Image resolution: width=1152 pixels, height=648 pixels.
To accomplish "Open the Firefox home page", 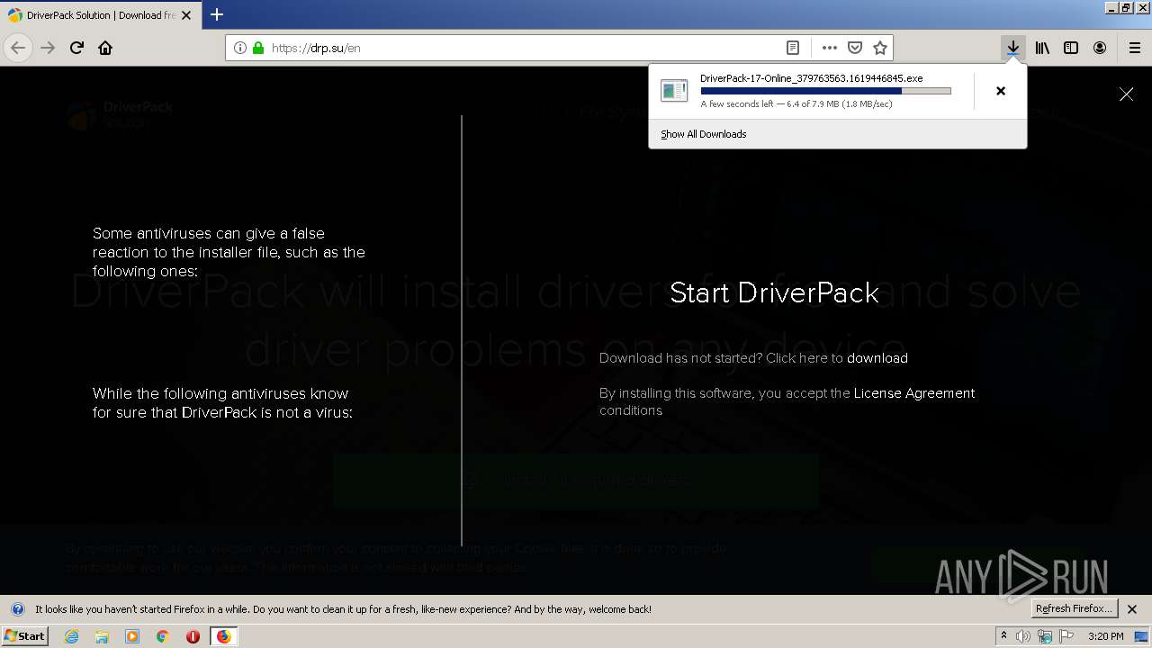I will (105, 48).
